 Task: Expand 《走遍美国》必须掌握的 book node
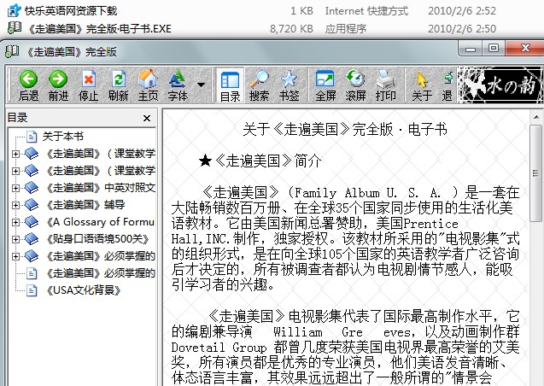click(x=15, y=256)
